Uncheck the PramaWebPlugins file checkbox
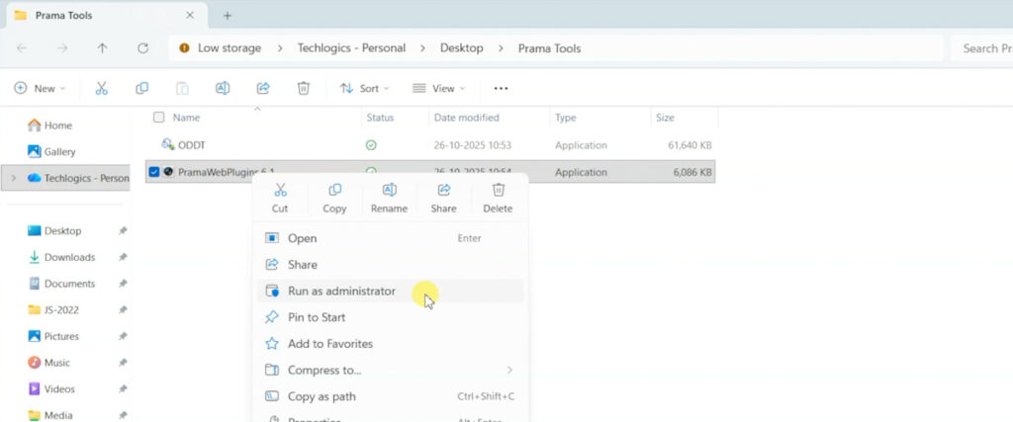1013x422 pixels. tap(154, 172)
